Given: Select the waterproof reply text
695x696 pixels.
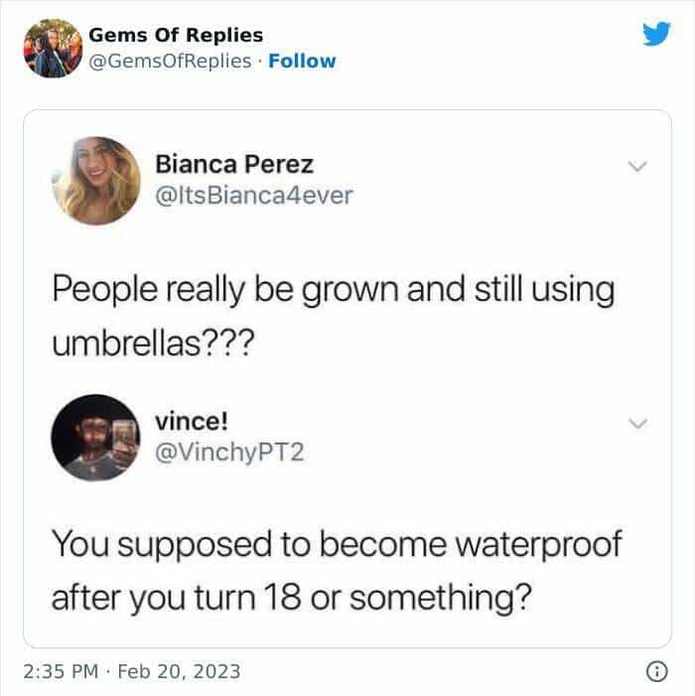Looking at the screenshot, I should pos(337,571).
